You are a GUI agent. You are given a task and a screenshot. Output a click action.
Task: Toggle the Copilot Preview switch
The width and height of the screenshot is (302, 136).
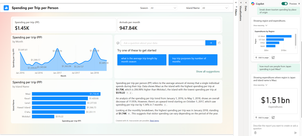tap(284, 4)
